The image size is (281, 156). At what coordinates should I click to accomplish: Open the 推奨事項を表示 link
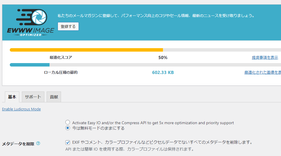265,57
